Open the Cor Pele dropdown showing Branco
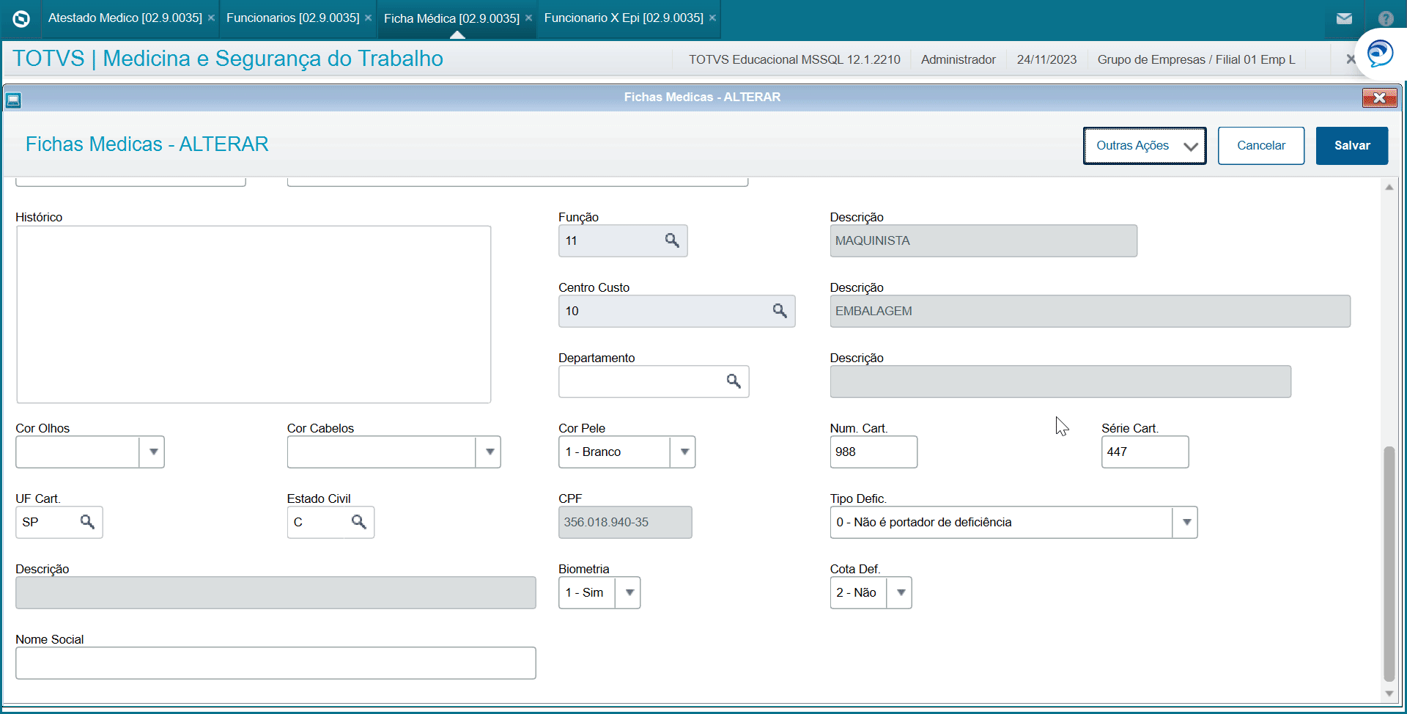1407x714 pixels. point(683,452)
